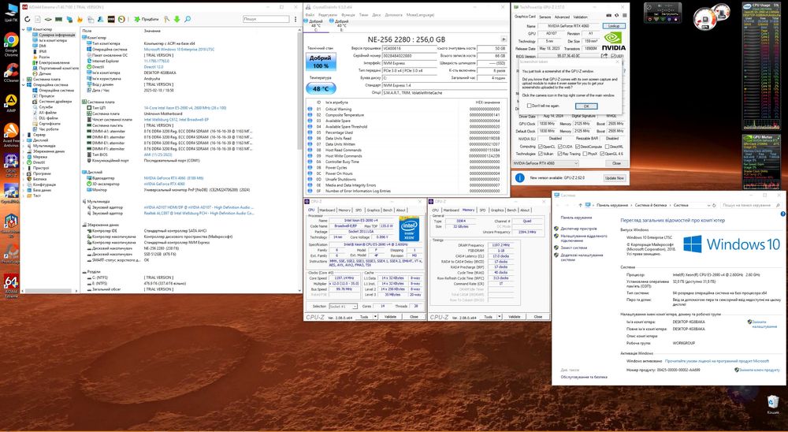Open 'Диспетчер пристроїв' link in System window
Image resolution: width=788 pixels, height=432 pixels.
pyautogui.click(x=581, y=229)
